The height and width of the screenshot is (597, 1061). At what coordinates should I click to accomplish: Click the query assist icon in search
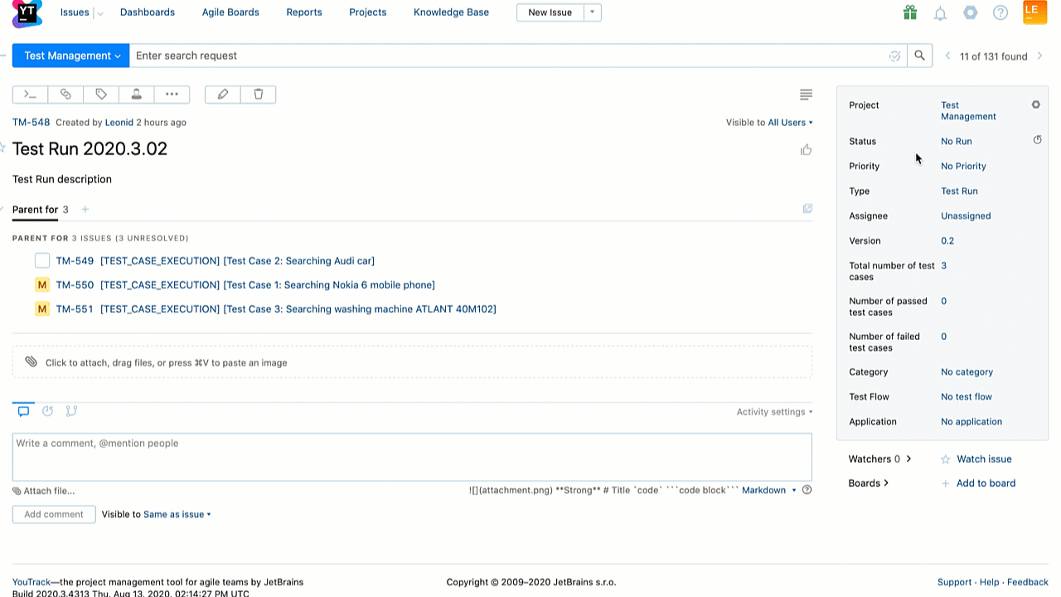pyautogui.click(x=894, y=56)
